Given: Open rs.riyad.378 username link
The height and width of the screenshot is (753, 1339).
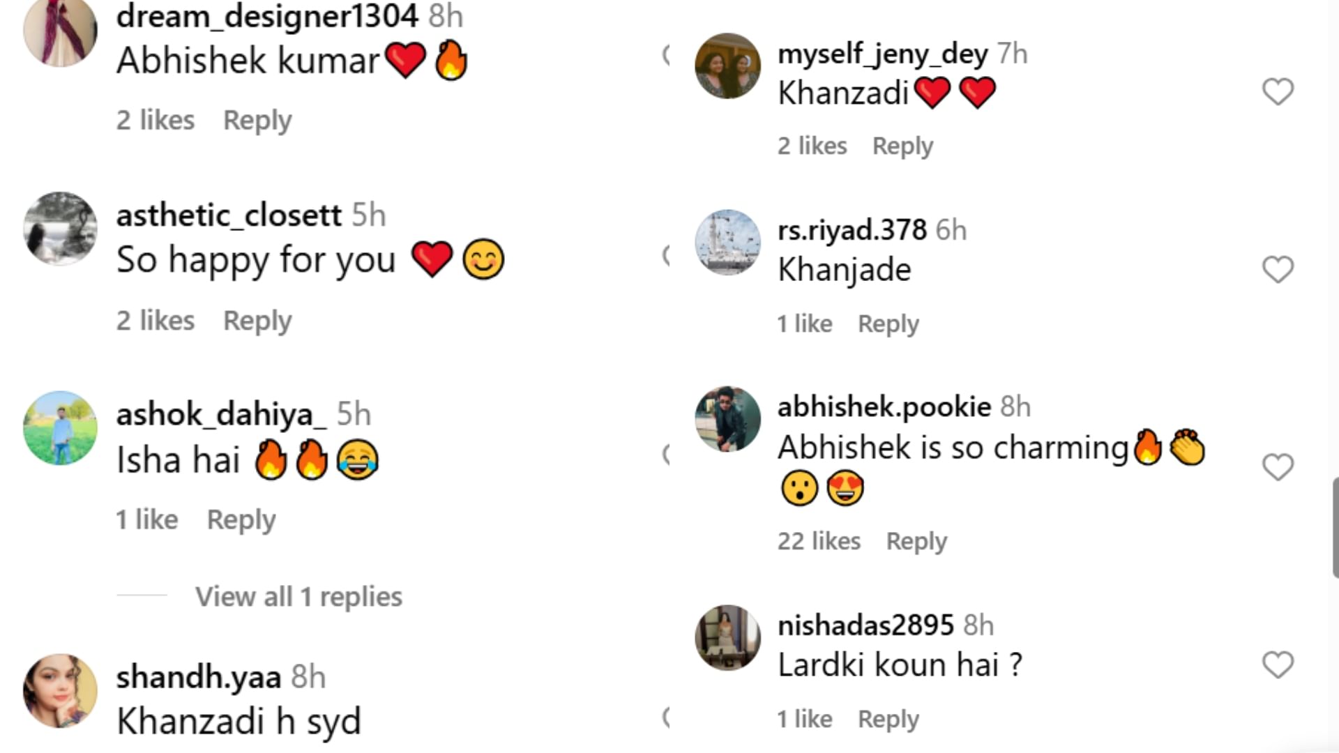Looking at the screenshot, I should click(x=852, y=229).
